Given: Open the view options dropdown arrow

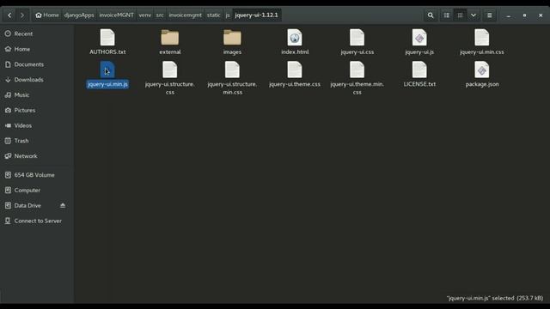Looking at the screenshot, I should [x=474, y=15].
